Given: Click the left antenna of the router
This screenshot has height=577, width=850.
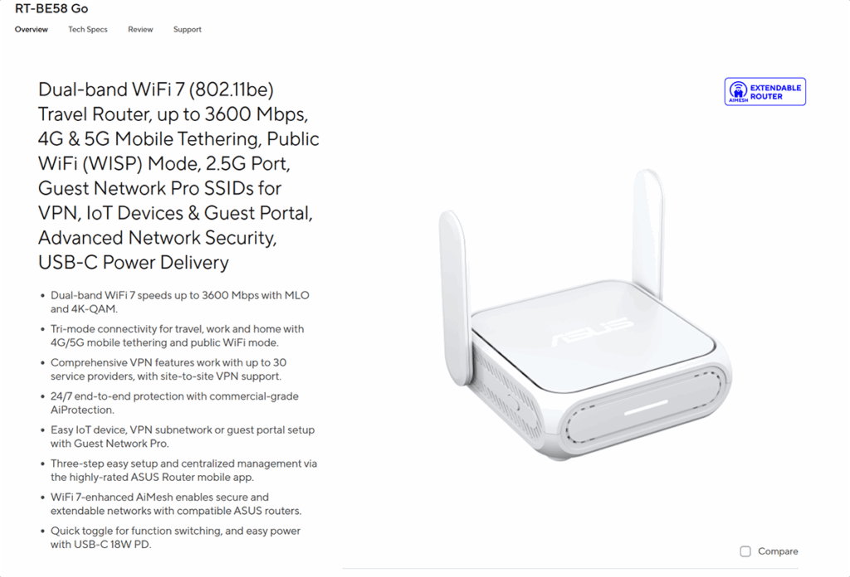Looking at the screenshot, I should 454,298.
